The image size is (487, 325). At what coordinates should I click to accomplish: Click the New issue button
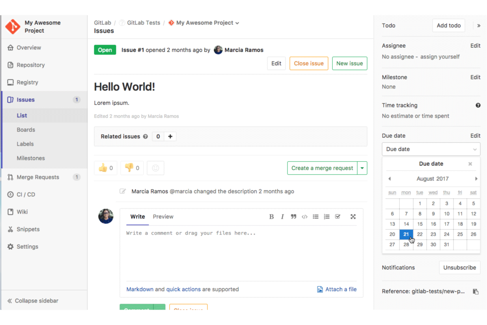coord(349,63)
